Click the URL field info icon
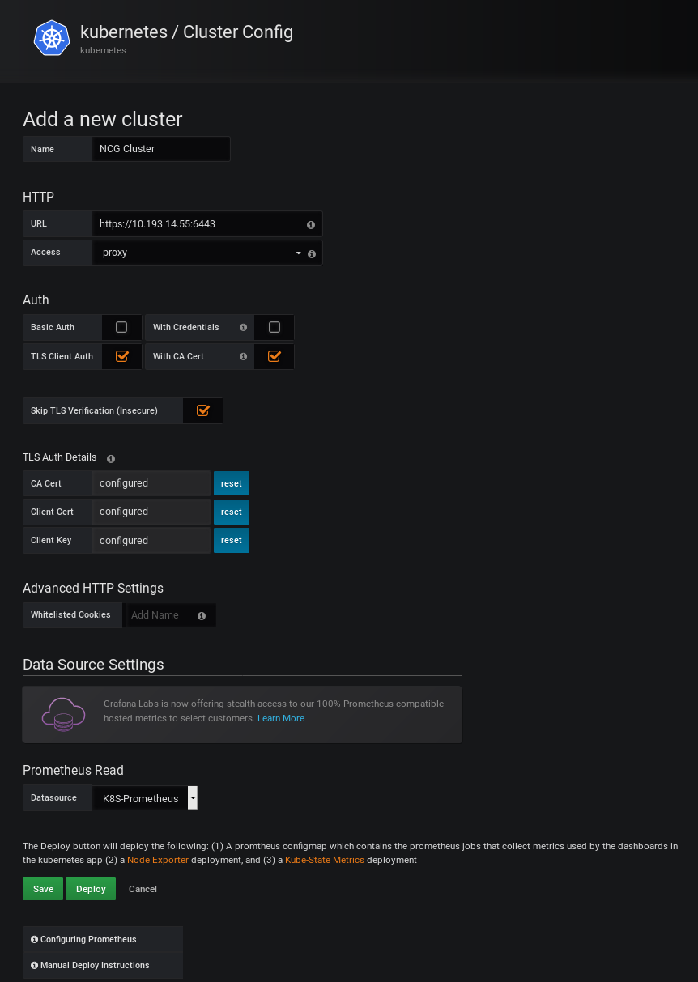 pyautogui.click(x=311, y=225)
